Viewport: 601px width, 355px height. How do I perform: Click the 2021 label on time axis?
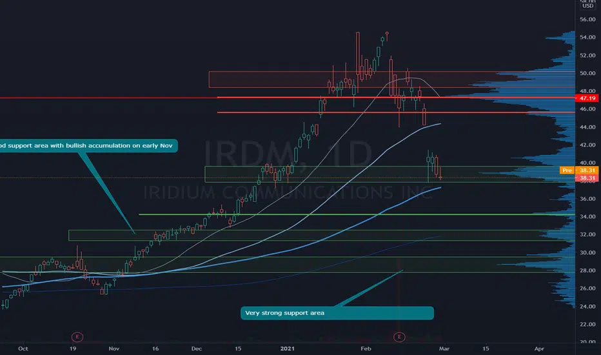pyautogui.click(x=288, y=349)
